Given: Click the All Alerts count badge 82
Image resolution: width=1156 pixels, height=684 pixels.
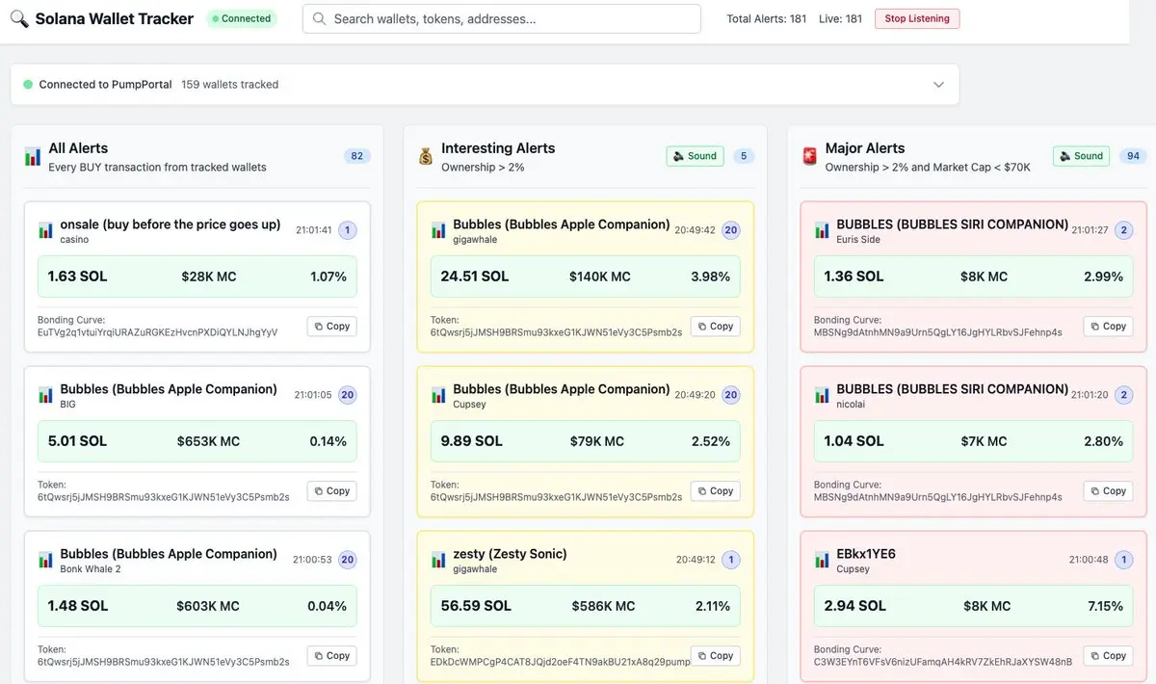Looking at the screenshot, I should click(357, 156).
